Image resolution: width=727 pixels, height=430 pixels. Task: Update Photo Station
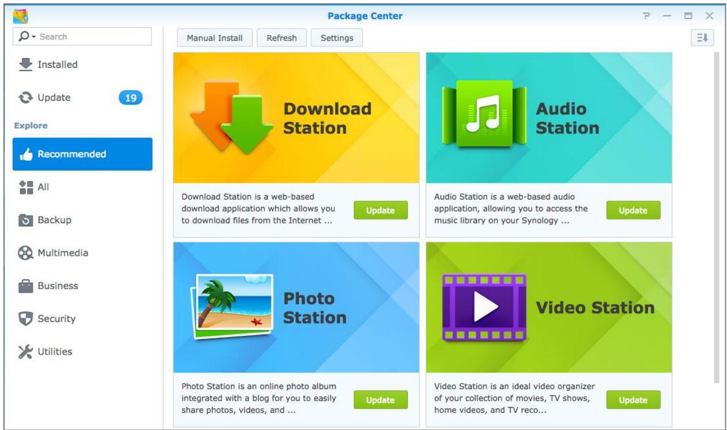click(380, 400)
